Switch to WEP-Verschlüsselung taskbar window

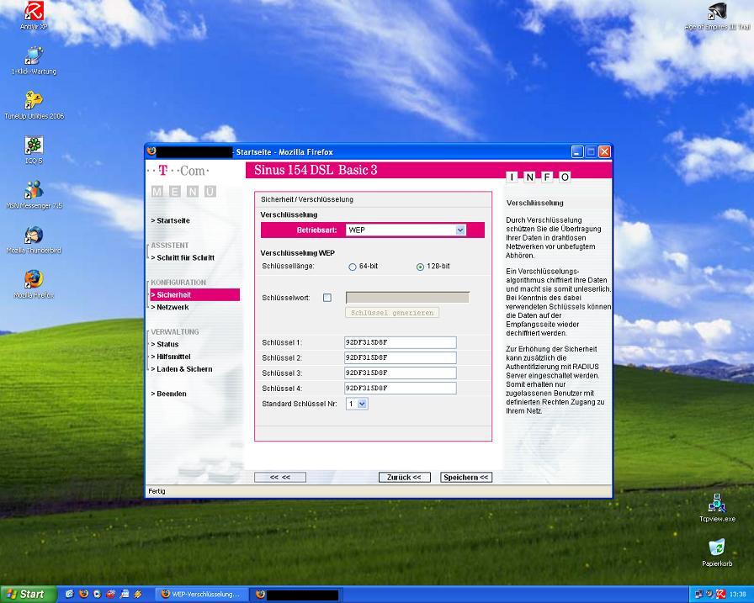tap(202, 595)
